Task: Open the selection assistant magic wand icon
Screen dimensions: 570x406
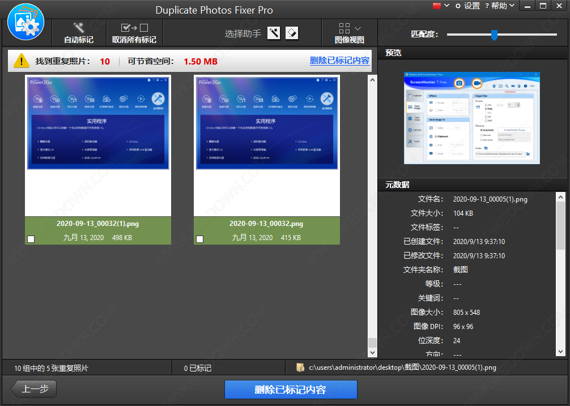Action: tap(274, 33)
